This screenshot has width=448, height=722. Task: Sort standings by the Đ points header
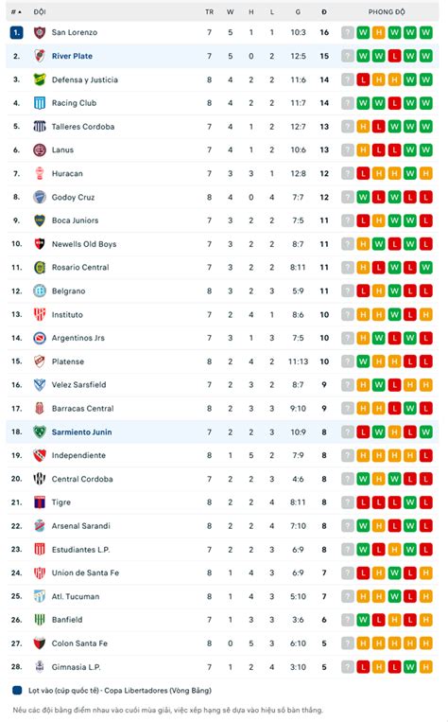(324, 12)
